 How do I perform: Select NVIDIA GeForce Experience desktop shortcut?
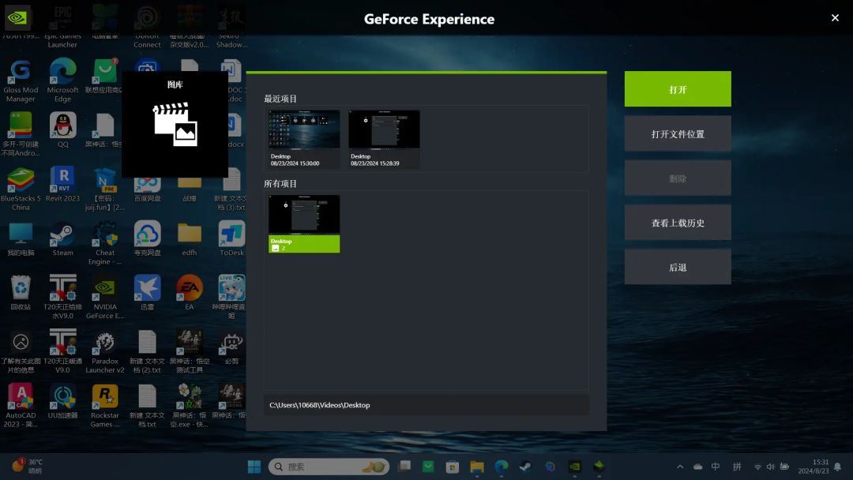pyautogui.click(x=105, y=298)
